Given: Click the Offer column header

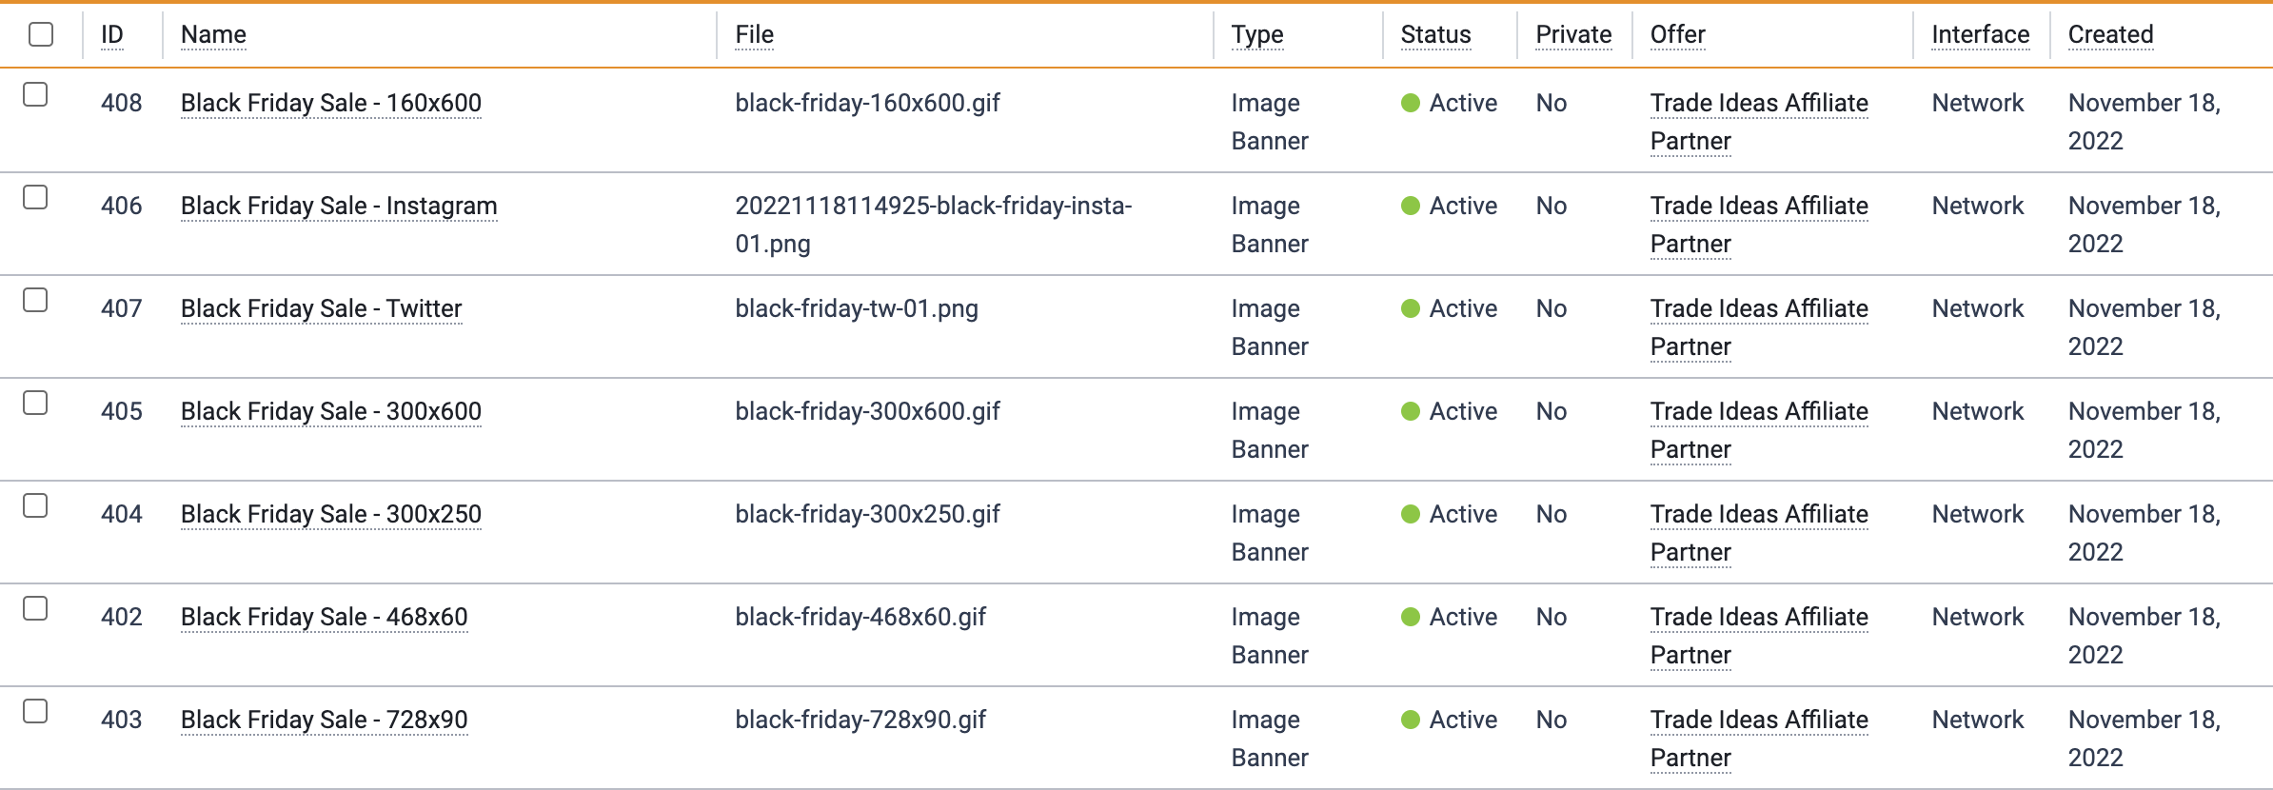Looking at the screenshot, I should pyautogui.click(x=1677, y=35).
